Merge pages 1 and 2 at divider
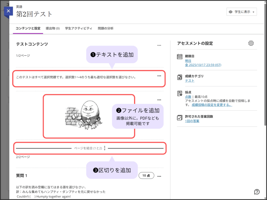The image size is (267, 200). [90, 148]
